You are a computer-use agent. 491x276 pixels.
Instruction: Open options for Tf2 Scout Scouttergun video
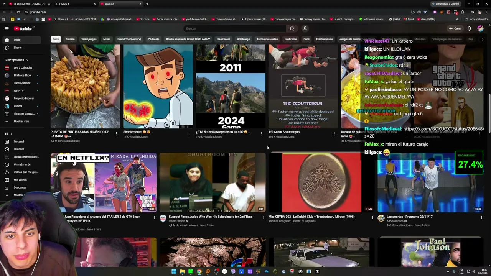[334, 134]
